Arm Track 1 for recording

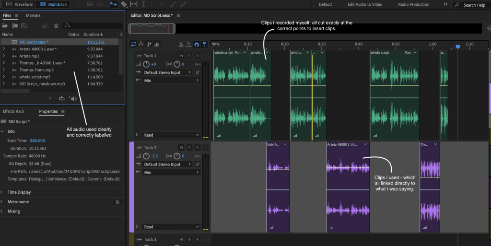click(197, 56)
